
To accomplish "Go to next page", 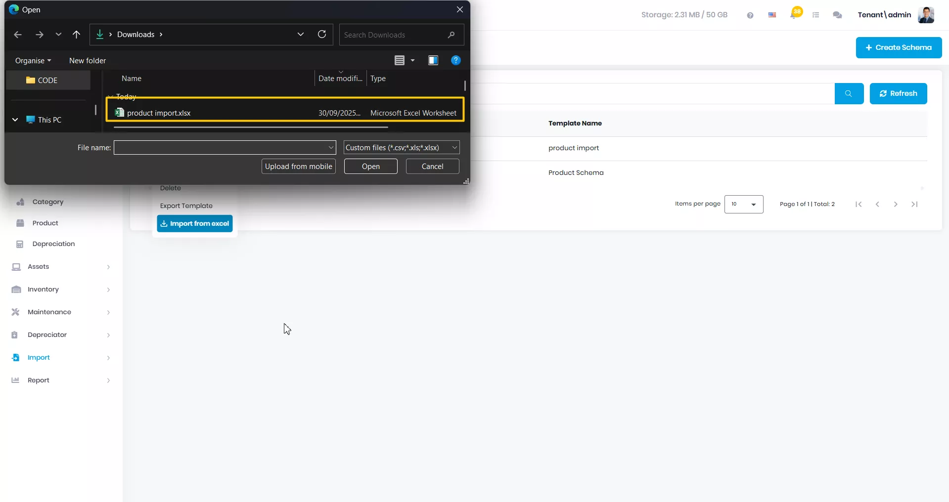I will click(x=896, y=204).
